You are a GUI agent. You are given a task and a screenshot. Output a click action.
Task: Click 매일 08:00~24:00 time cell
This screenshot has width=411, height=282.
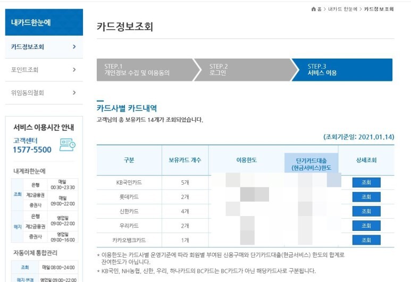[x=58, y=267]
